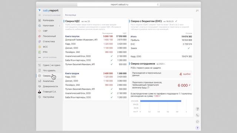Switch to the Аналитика section

[49, 81]
